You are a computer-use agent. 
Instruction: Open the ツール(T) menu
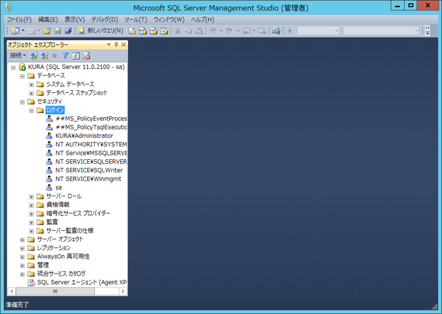click(x=136, y=20)
